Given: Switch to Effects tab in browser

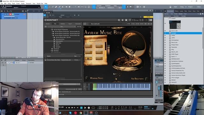Looking at the screenshot, I should (x=176, y=11).
